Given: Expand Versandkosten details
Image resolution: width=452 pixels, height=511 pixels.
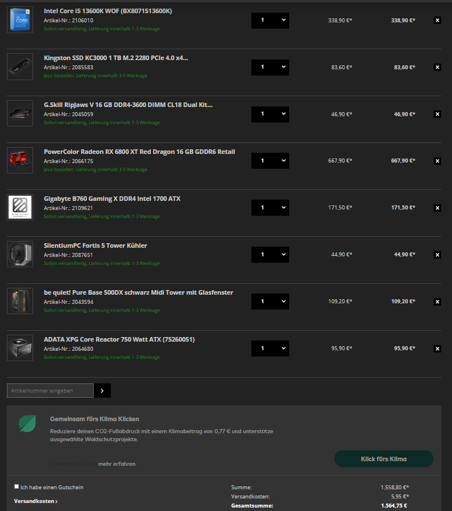Looking at the screenshot, I should click(36, 501).
